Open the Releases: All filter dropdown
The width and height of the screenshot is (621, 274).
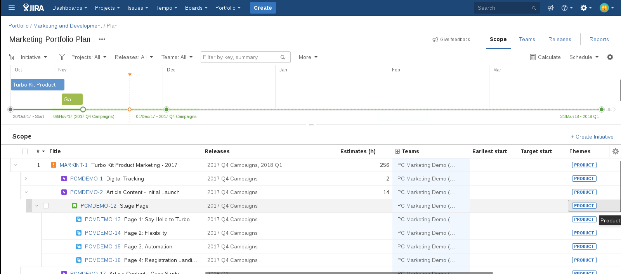click(x=134, y=57)
